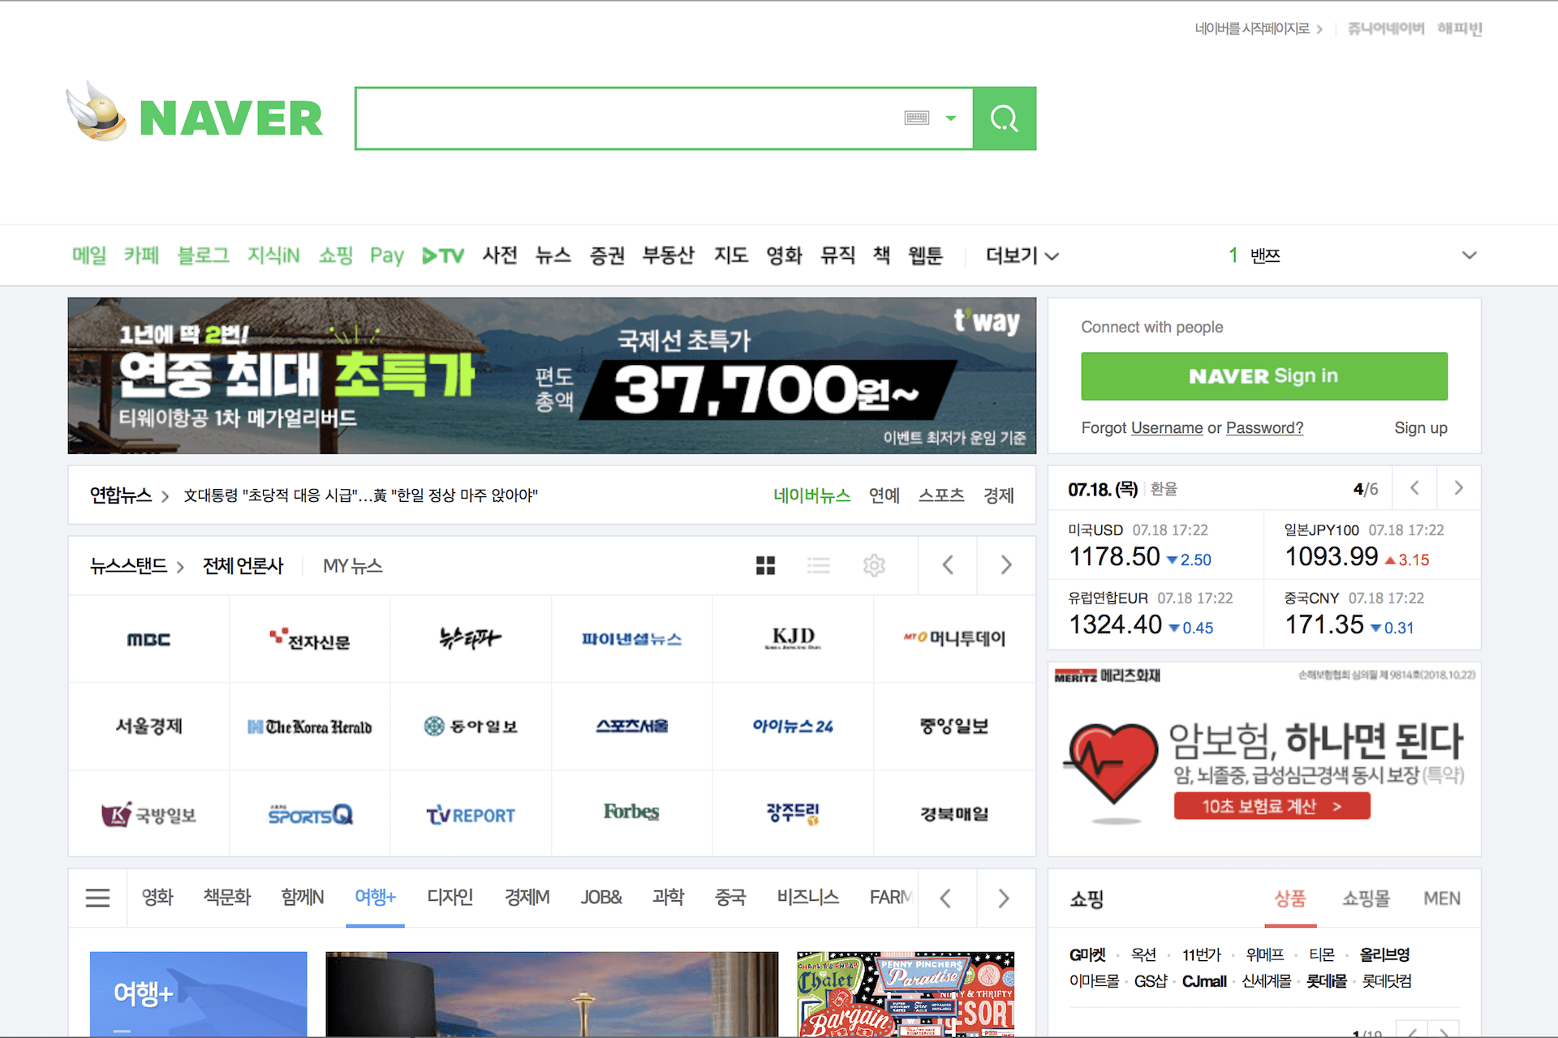Open the MBC publisher tile
The width and height of the screenshot is (1558, 1038).
point(148,640)
